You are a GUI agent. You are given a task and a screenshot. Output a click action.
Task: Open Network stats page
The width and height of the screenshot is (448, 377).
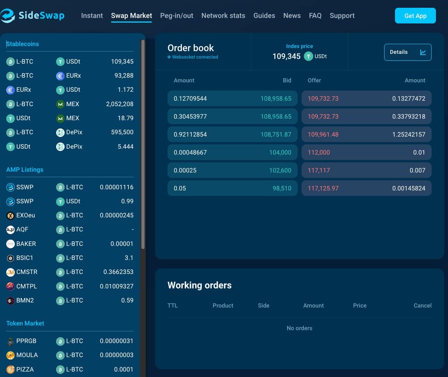(223, 16)
